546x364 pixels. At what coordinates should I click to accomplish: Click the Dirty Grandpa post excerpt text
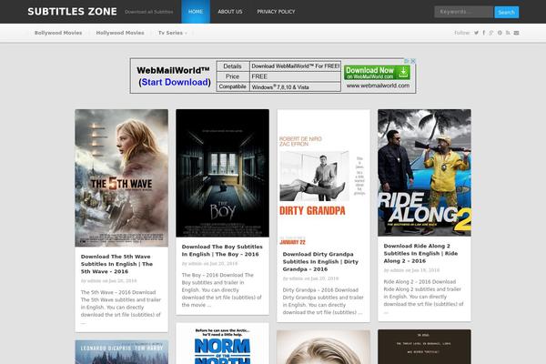[x=323, y=301]
